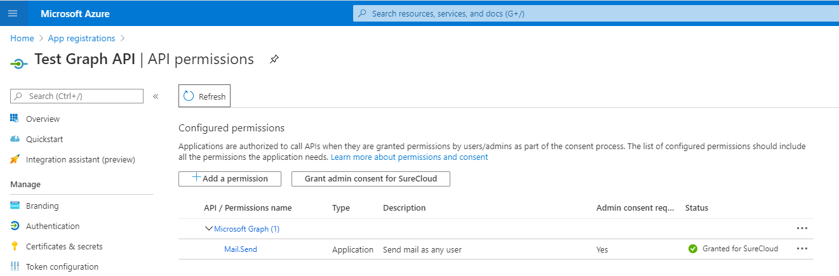This screenshot has height=276, width=839.
Task: Open more options for Microsoft Graph row
Action: pos(802,228)
